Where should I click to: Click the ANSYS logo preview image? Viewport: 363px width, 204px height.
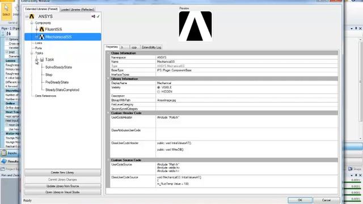click(195, 26)
